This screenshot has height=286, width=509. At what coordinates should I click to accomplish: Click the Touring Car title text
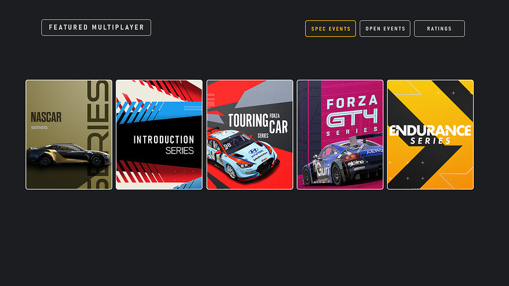click(x=258, y=123)
